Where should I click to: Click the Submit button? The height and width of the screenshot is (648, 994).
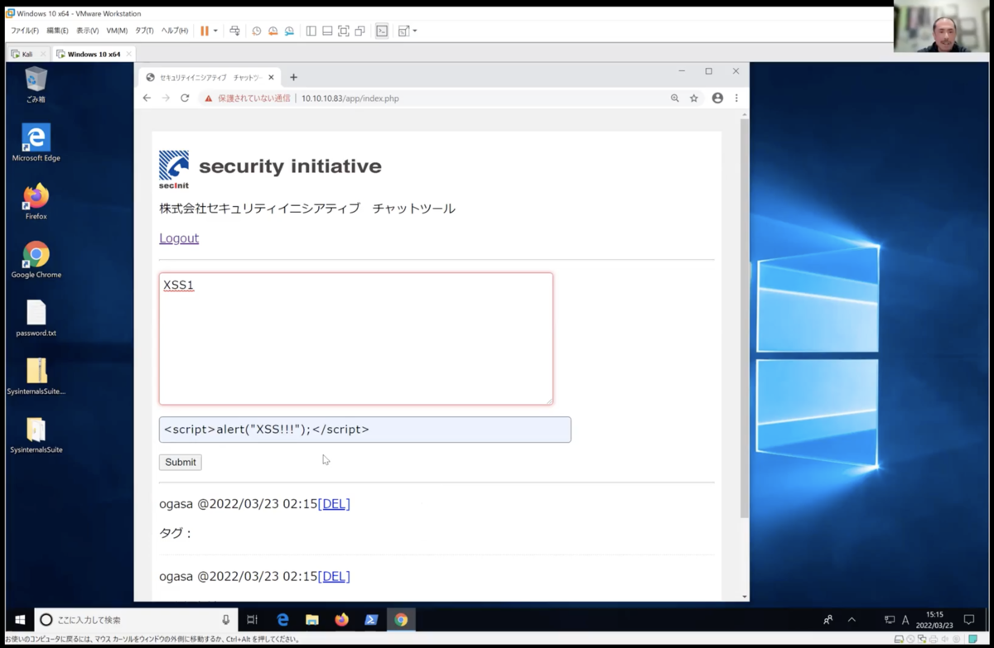tap(180, 462)
